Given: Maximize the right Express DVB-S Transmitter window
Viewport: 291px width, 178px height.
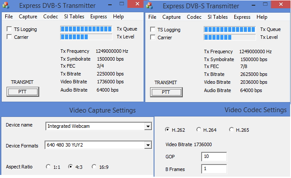Looking at the screenshot, I should (x=265, y=4).
